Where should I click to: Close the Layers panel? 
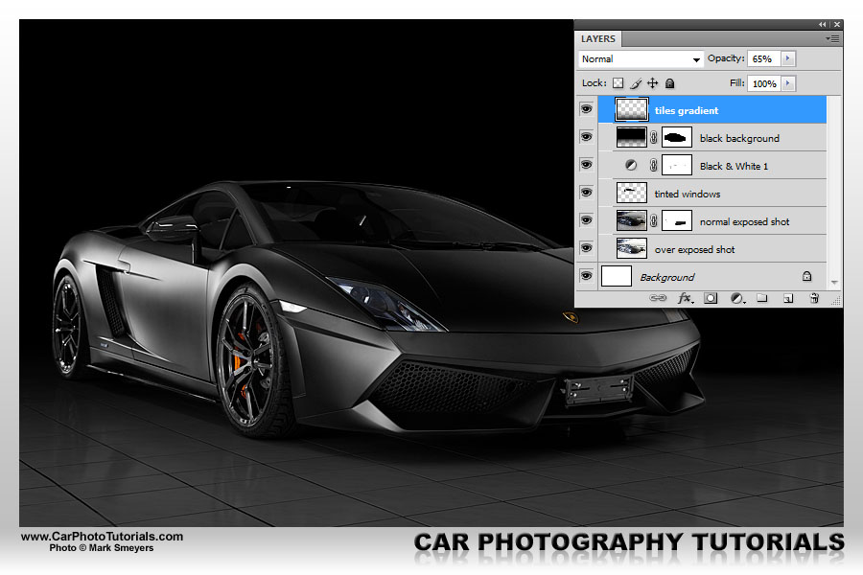coord(837,24)
